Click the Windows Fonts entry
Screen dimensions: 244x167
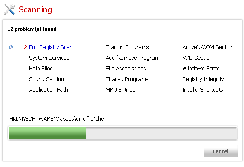tap(201, 69)
